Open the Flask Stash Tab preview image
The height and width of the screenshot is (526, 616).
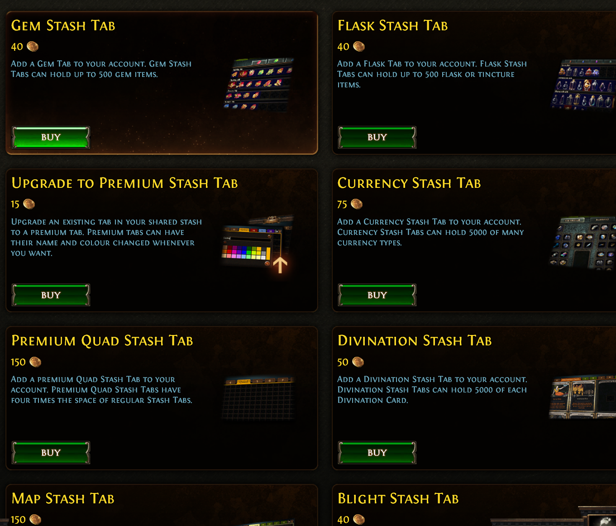coord(583,85)
